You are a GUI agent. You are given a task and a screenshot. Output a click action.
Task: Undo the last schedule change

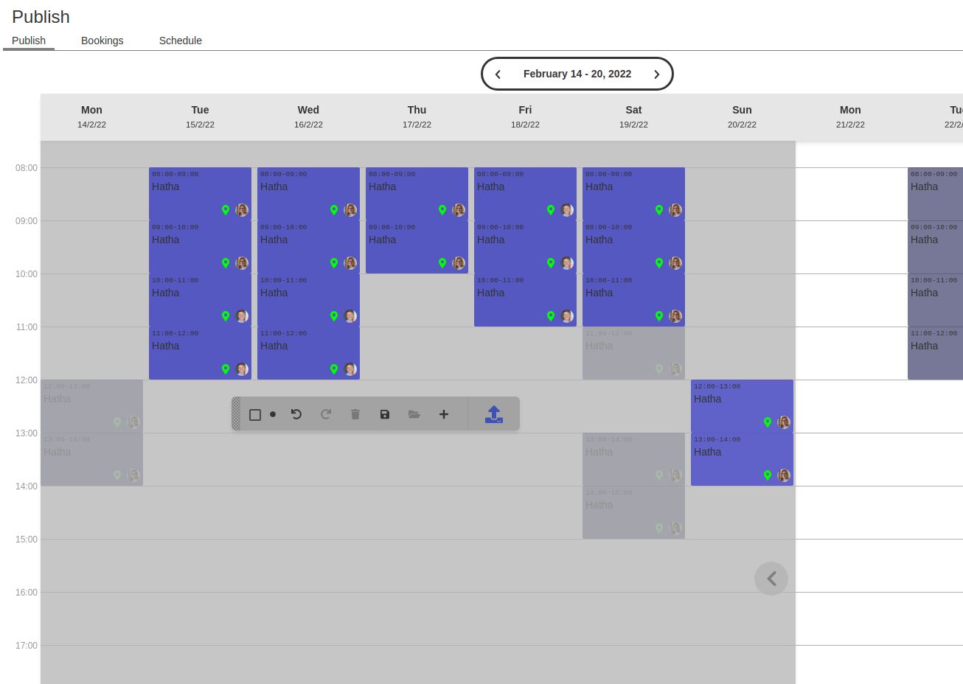coord(296,414)
